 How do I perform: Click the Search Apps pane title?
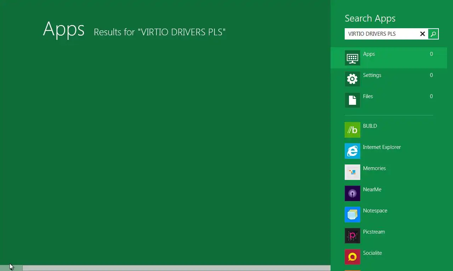pyautogui.click(x=370, y=18)
